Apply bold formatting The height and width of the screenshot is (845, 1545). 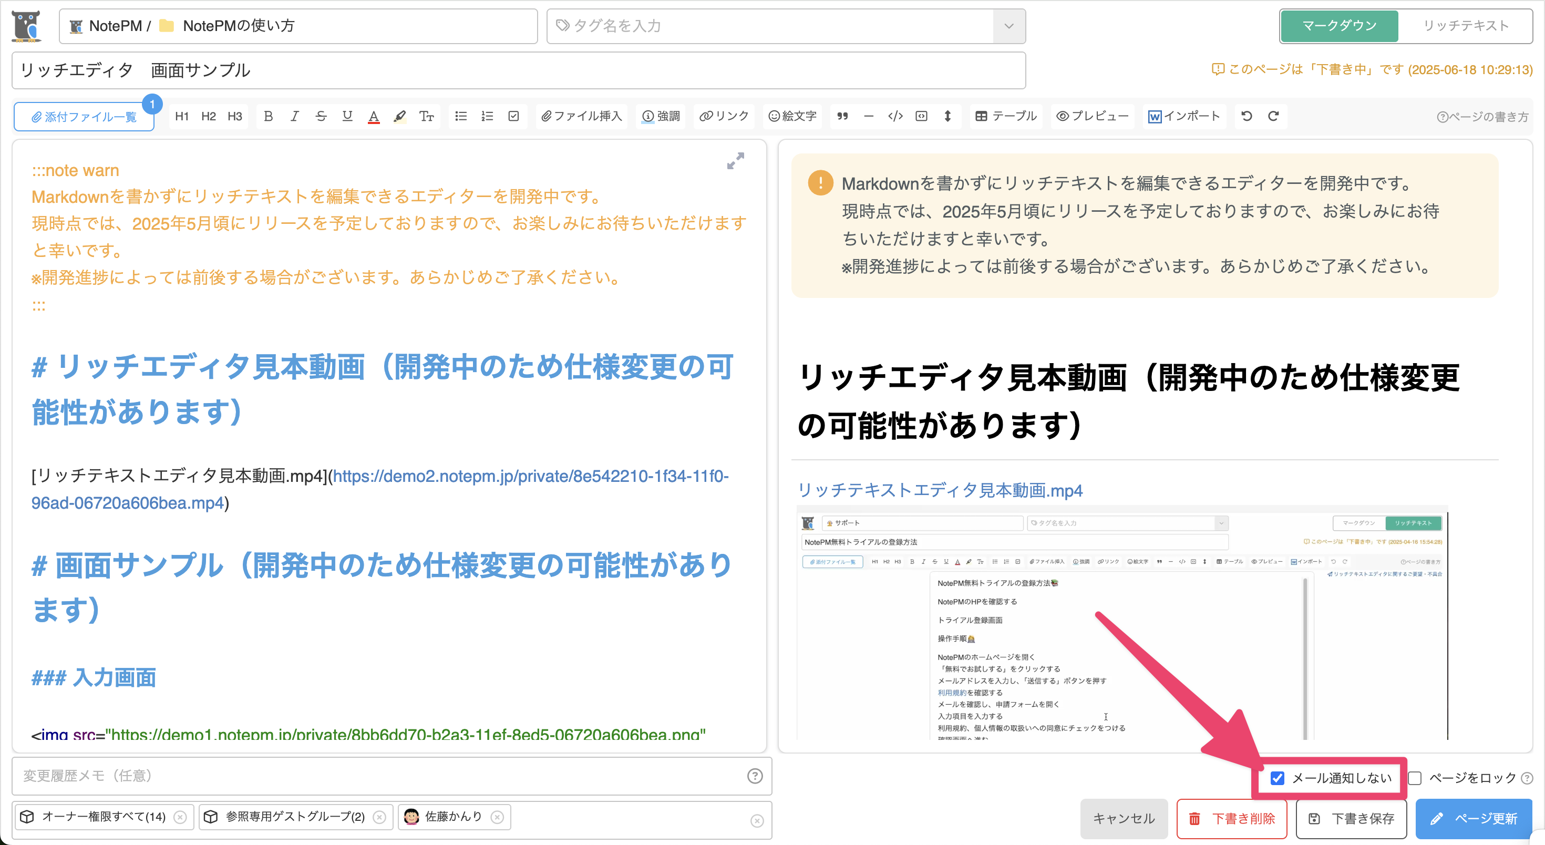click(x=268, y=116)
